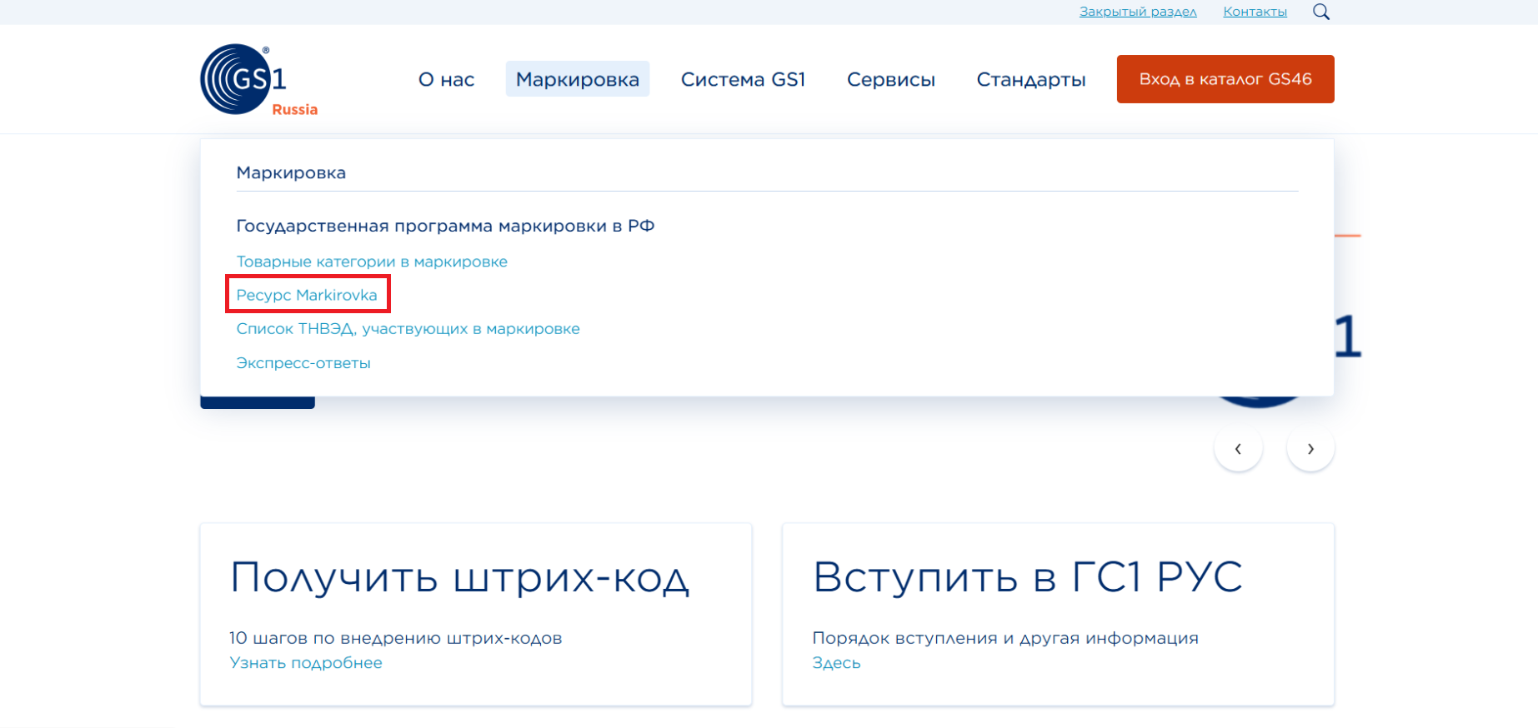
Task: Open the Система GS1 menu
Action: [x=744, y=79]
